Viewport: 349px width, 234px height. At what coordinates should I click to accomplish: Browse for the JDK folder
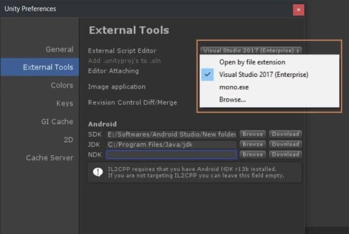click(253, 144)
